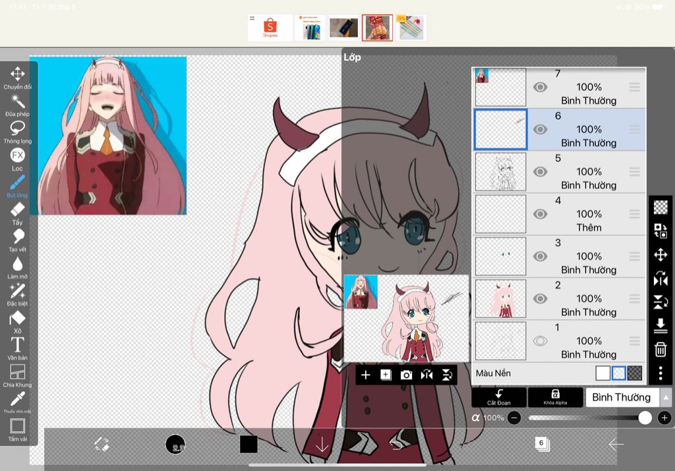675x471 pixels.
Task: Hide layer 4 with eye icon
Action: pos(541,214)
